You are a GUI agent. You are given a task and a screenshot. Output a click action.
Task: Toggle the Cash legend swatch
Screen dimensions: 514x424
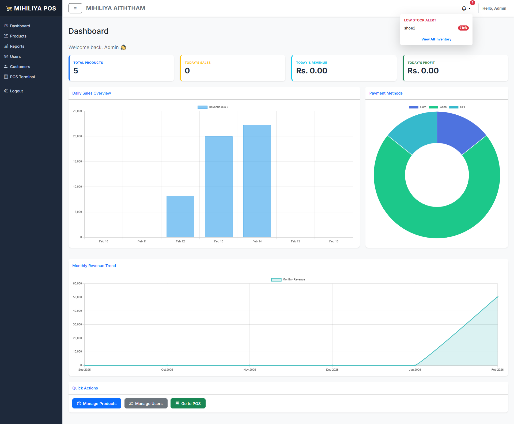pyautogui.click(x=433, y=107)
